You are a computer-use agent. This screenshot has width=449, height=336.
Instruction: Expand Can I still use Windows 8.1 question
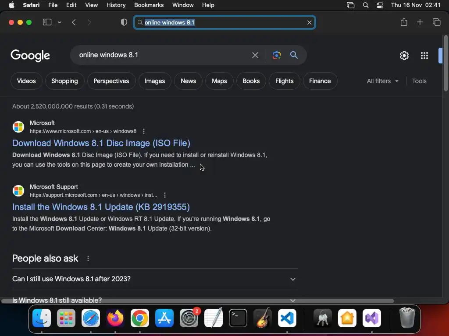pyautogui.click(x=155, y=279)
